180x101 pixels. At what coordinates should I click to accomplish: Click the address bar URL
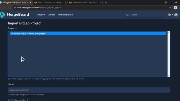39,8
